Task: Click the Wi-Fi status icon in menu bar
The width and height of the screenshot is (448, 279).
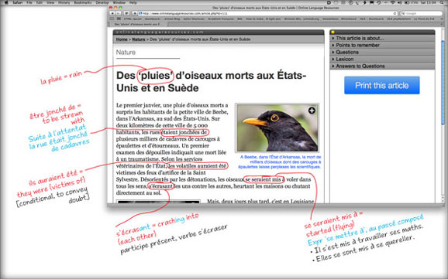Action: coord(392,2)
